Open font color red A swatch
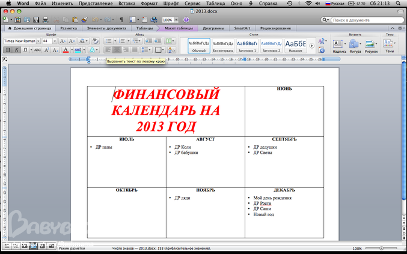407x254 pixels. tap(66, 50)
